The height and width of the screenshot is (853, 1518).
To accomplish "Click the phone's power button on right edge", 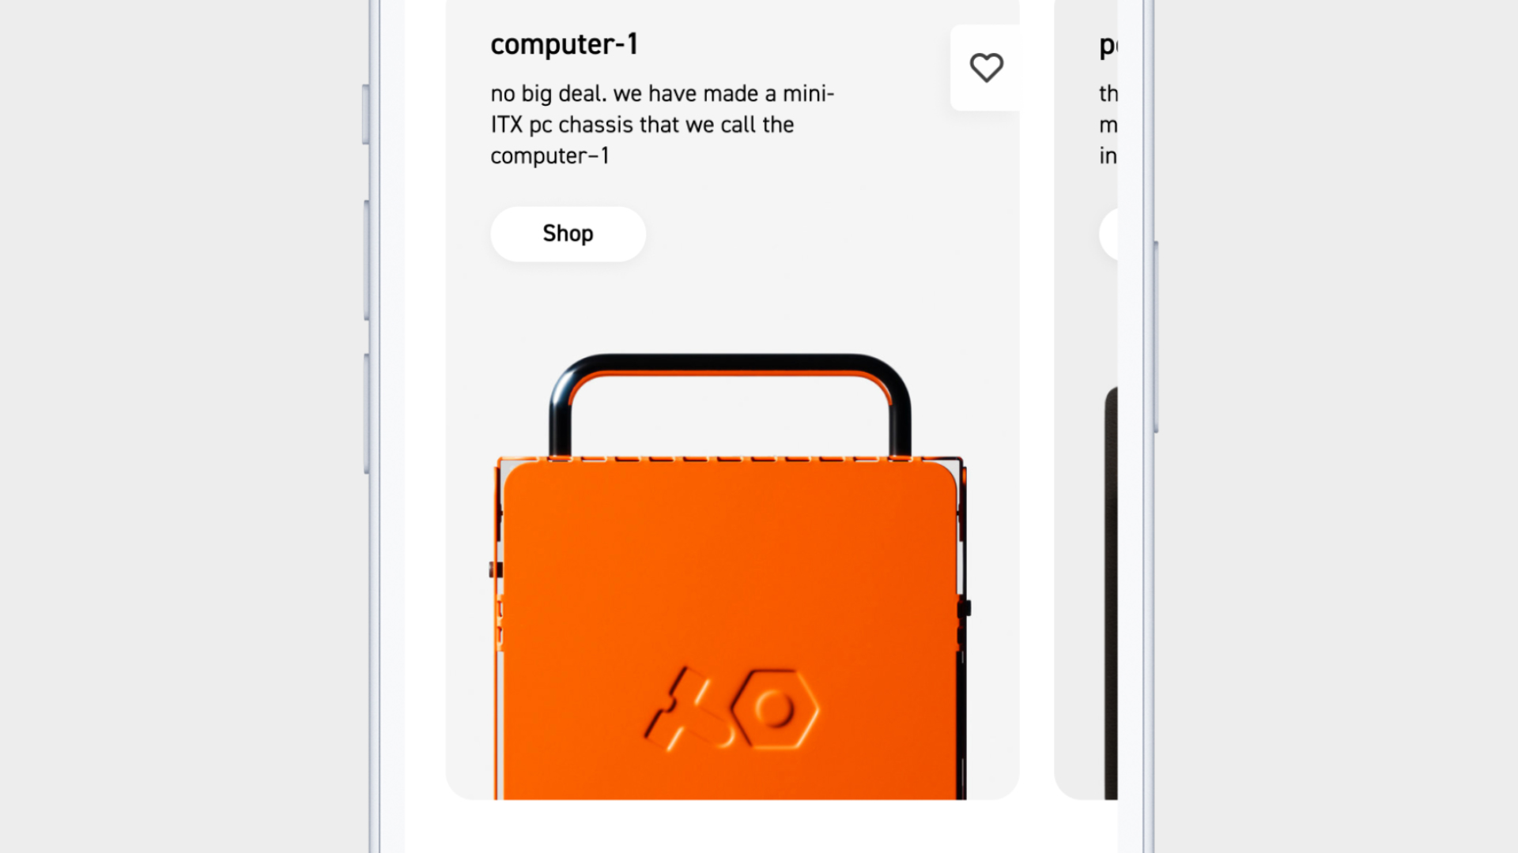I will (x=1156, y=337).
